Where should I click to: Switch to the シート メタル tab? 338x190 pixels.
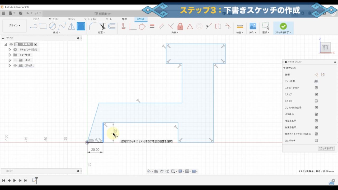90,19
